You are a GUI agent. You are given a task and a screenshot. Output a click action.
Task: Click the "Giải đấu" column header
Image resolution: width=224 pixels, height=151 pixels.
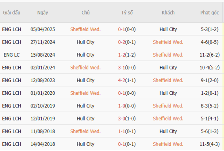coord(11,12)
